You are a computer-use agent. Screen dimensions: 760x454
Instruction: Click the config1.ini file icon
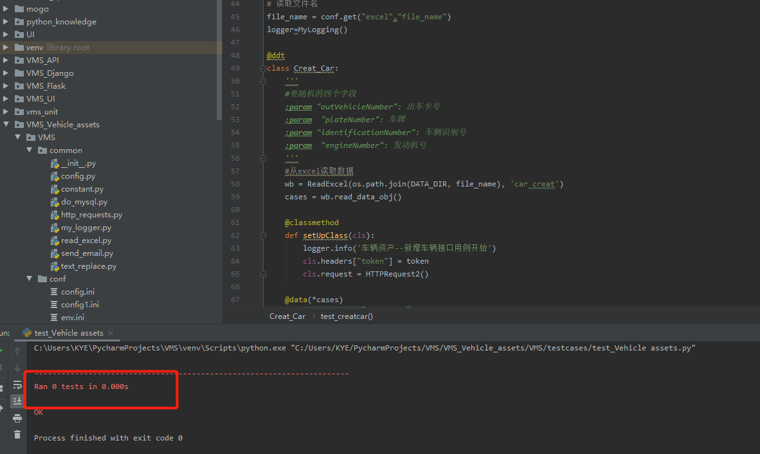[x=54, y=304]
